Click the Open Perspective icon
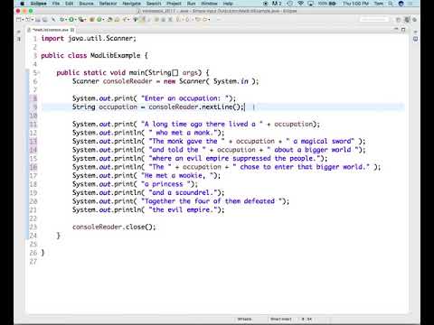This screenshot has height=325, width=434. point(398,20)
